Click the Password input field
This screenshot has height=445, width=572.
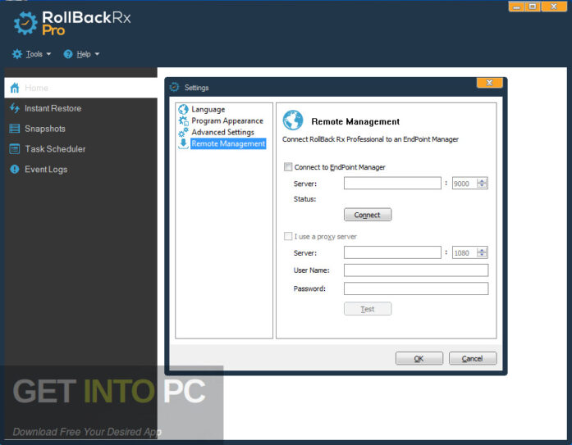(416, 288)
